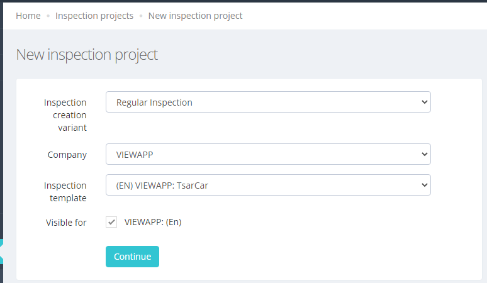
Task: Go to the Home breadcrumb link
Action: [28, 16]
